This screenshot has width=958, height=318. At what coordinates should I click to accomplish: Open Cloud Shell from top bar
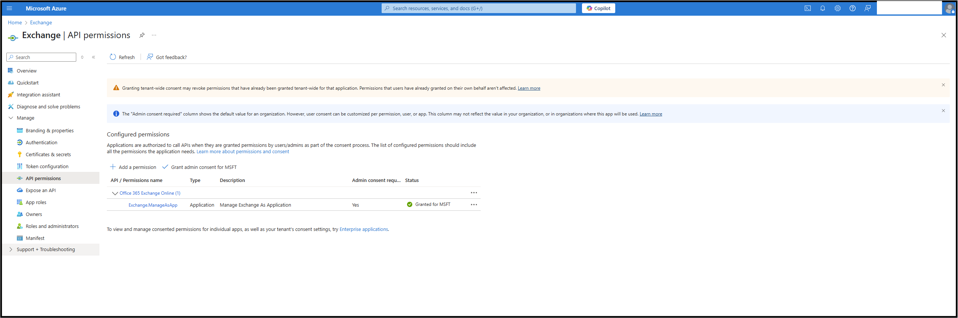pyautogui.click(x=808, y=8)
